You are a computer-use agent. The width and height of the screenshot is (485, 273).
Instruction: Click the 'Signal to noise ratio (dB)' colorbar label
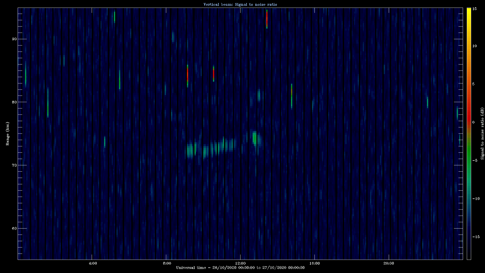point(482,133)
